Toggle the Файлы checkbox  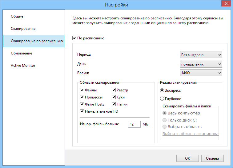coord(82,90)
